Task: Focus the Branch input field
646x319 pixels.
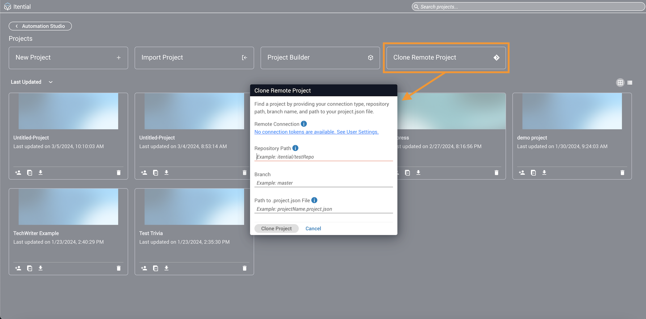Action: coord(323,183)
